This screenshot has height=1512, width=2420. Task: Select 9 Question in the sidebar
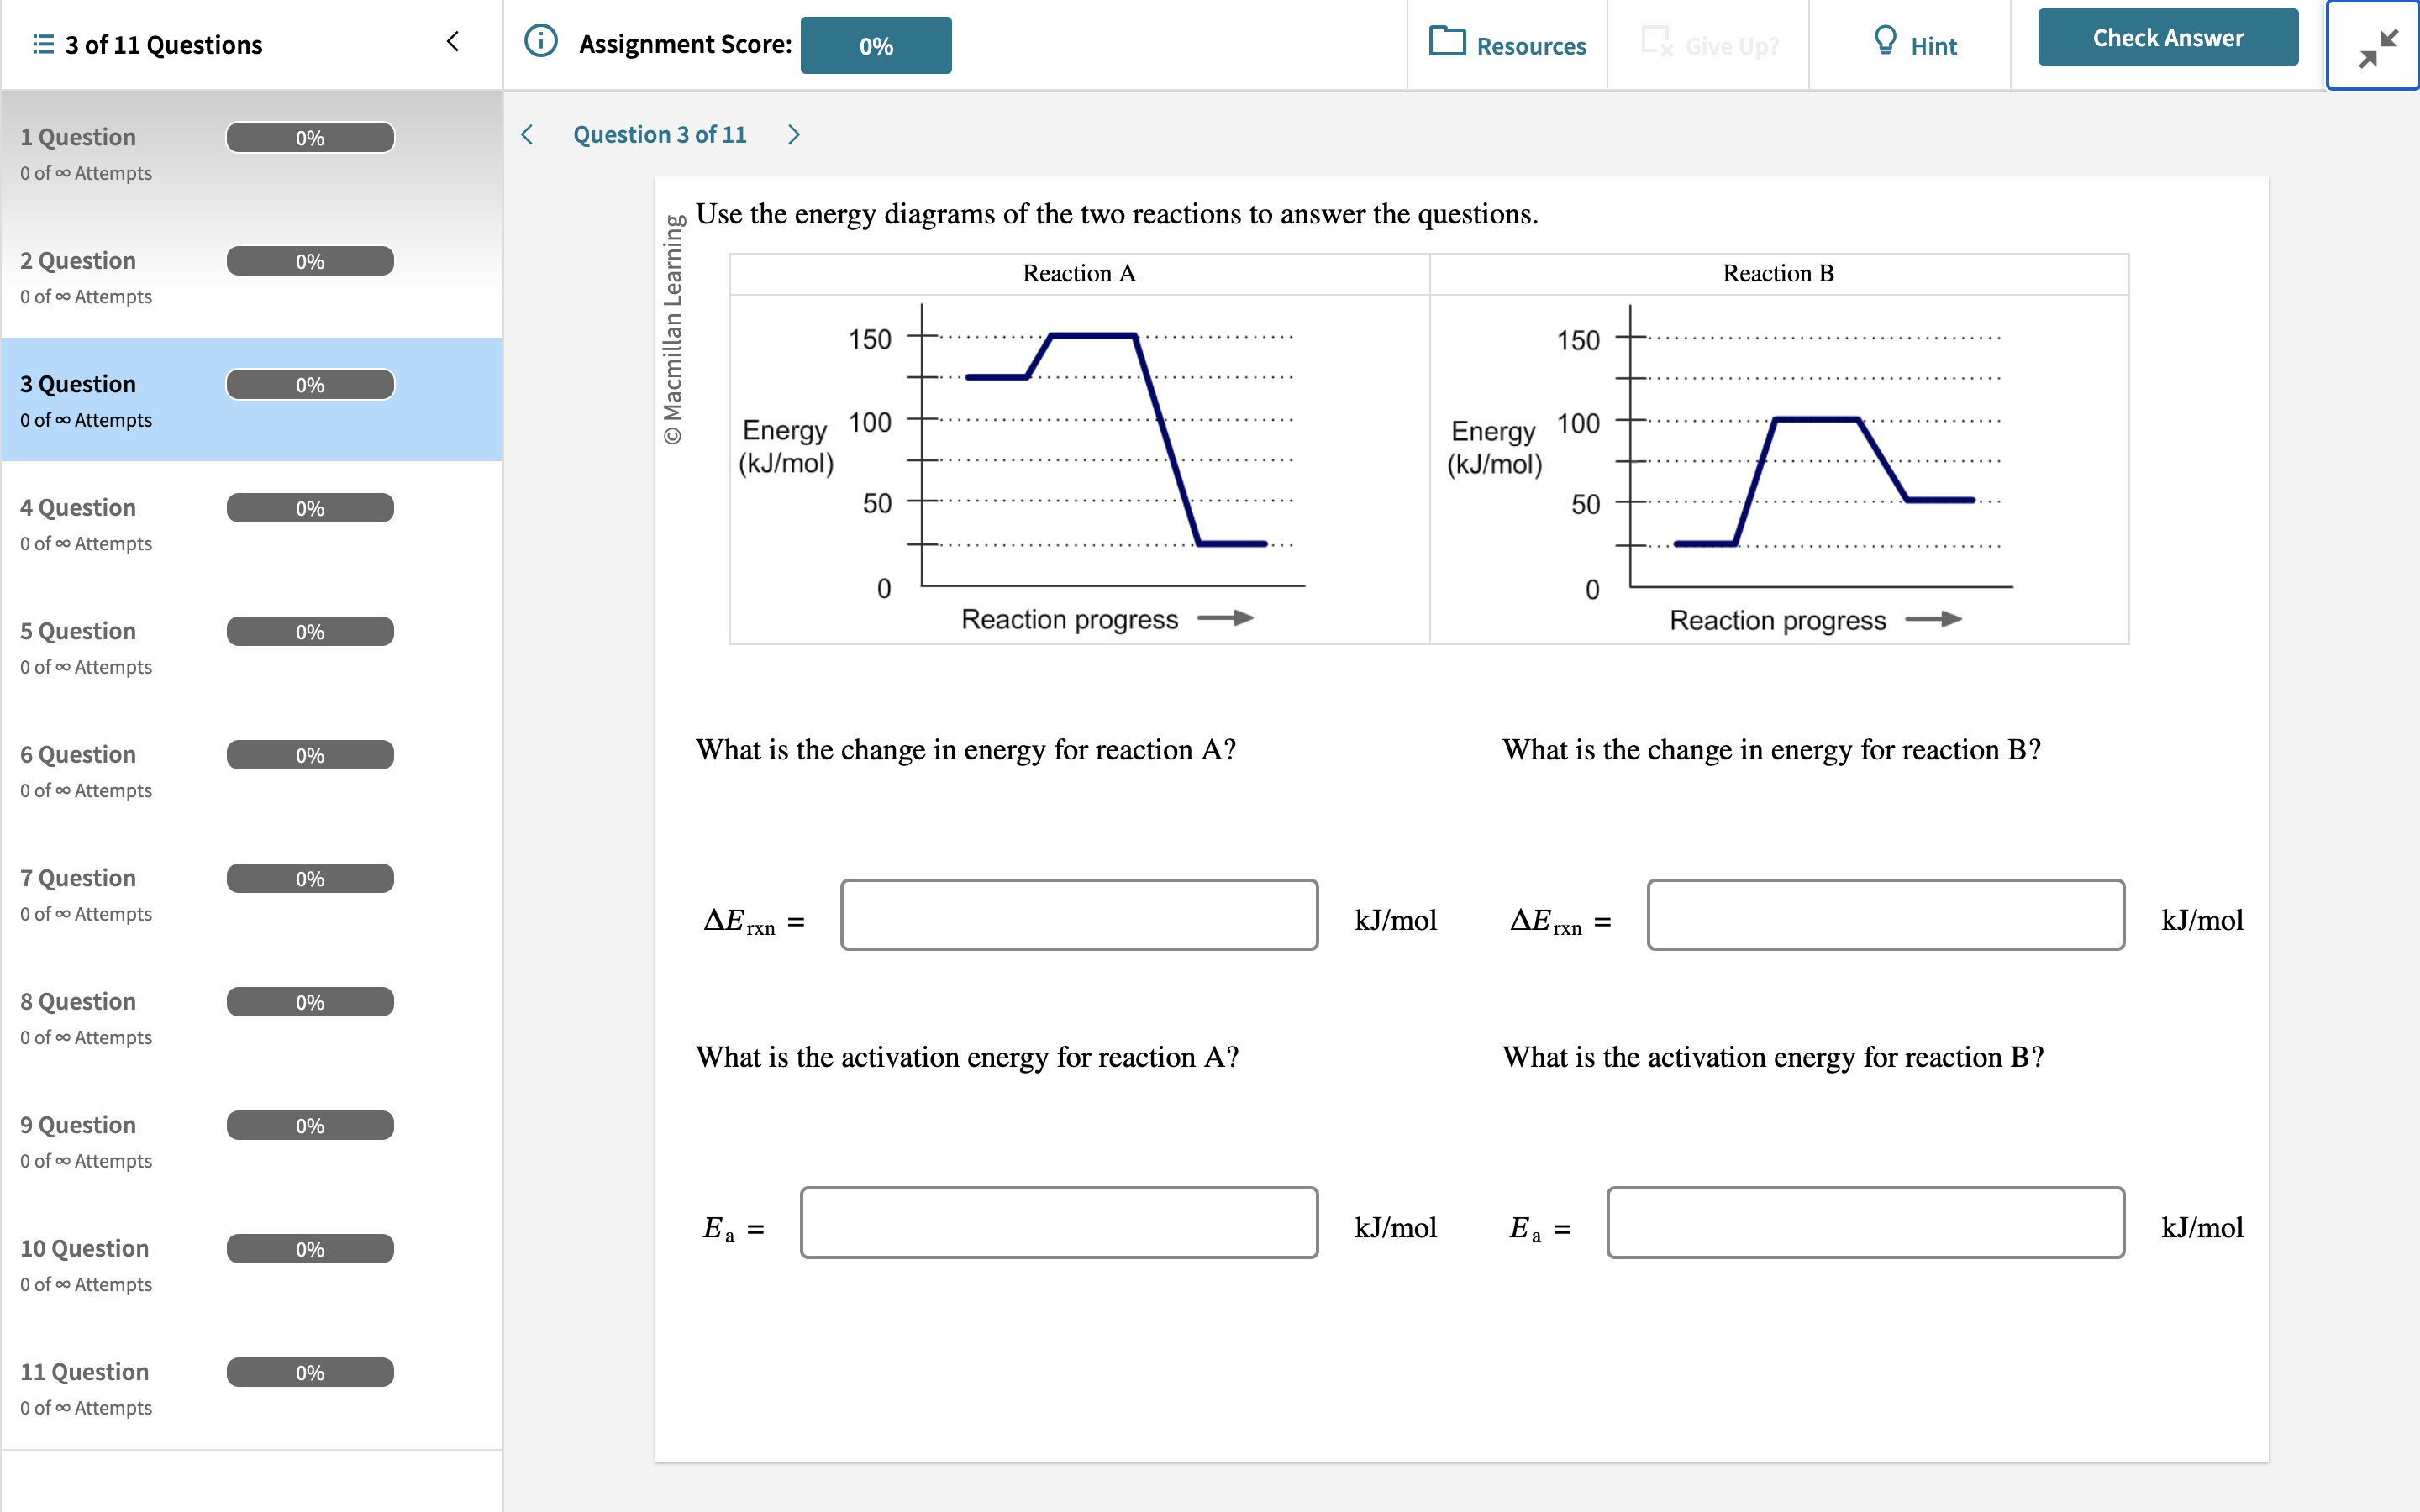coord(252,1141)
